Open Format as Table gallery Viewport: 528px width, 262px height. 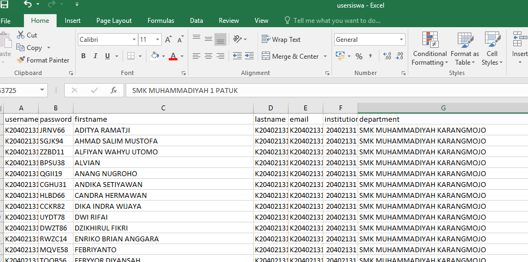(x=465, y=49)
